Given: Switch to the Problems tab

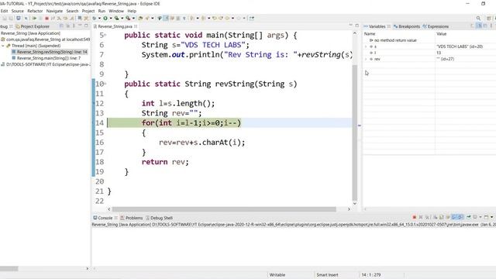Looking at the screenshot, I should click(x=131, y=218).
